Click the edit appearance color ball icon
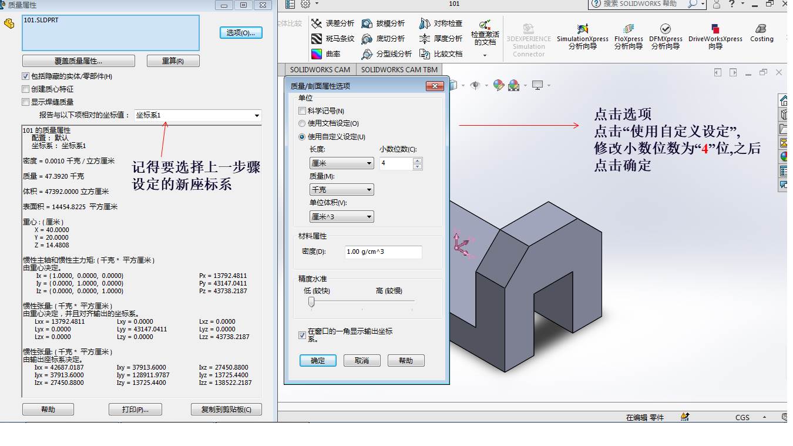Screen dimensions: 793x446 click(x=499, y=85)
